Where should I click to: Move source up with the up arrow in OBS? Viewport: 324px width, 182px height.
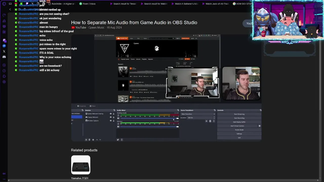(97, 140)
